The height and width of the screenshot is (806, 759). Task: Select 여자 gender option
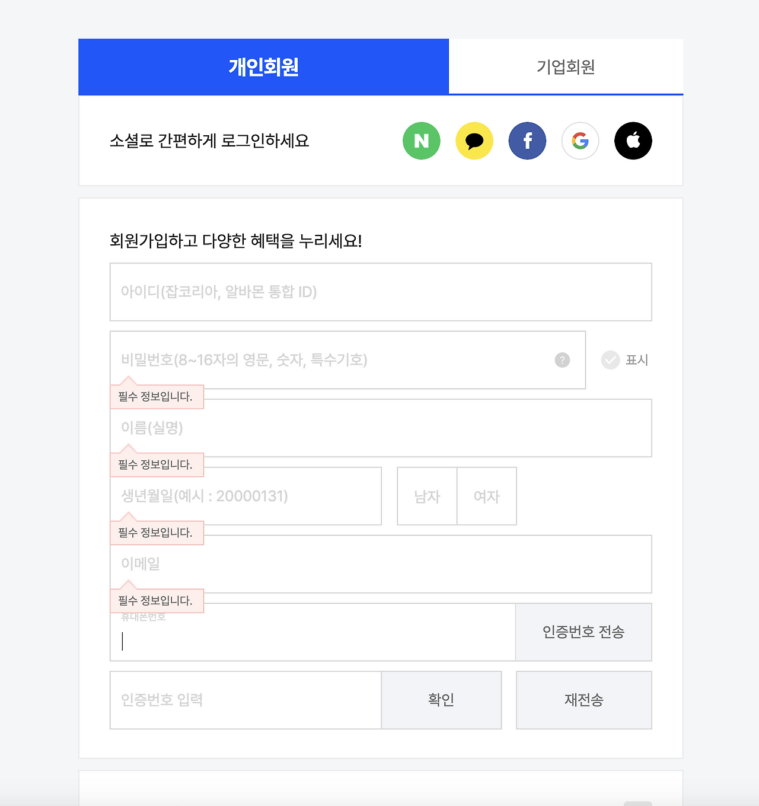click(487, 496)
